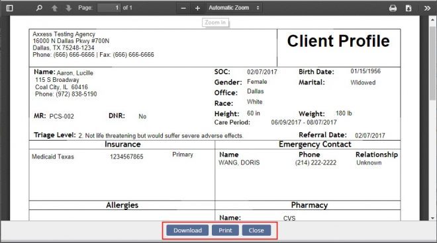The width and height of the screenshot is (437, 243).
Task: Click the Insurance section header
Action: [x=122, y=145]
